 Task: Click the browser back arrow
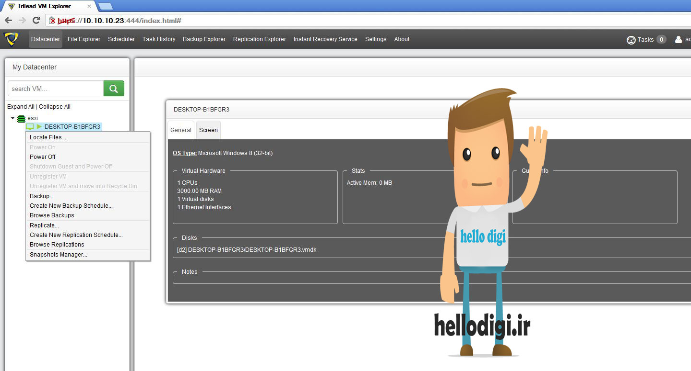point(8,20)
